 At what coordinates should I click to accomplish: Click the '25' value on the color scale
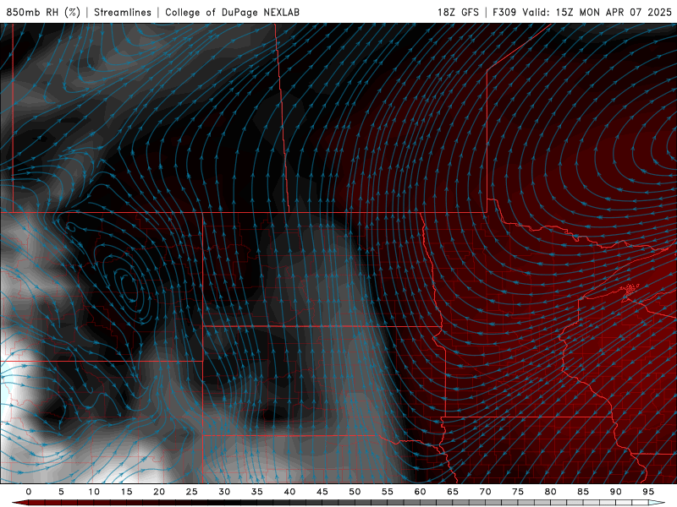[192, 492]
